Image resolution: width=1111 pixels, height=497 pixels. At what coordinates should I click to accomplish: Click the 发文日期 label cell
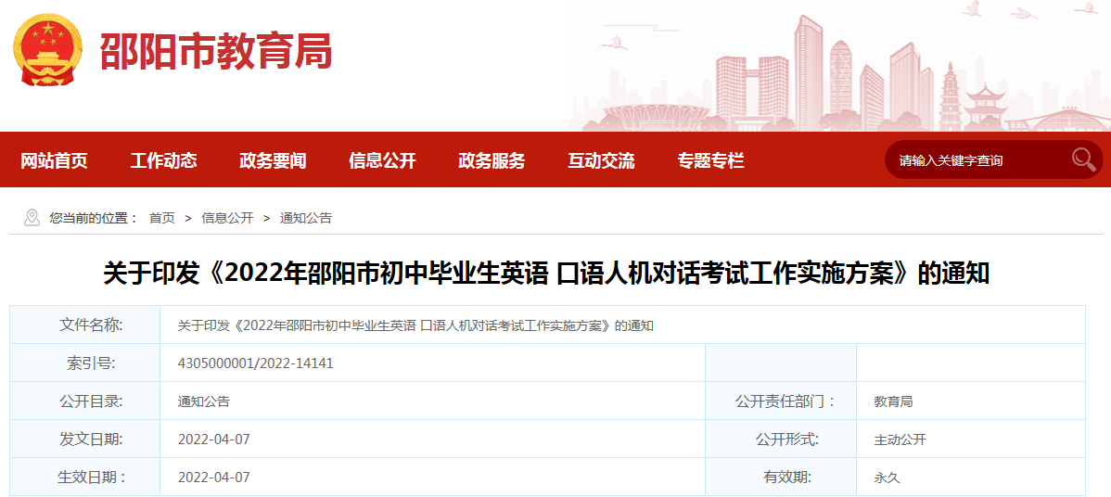click(85, 440)
